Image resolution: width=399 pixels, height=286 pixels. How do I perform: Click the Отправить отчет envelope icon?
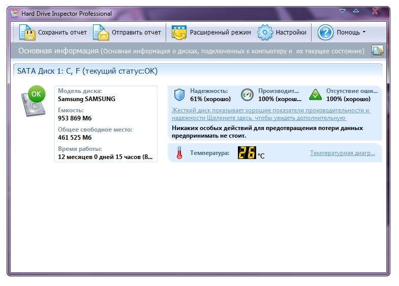coord(101,33)
